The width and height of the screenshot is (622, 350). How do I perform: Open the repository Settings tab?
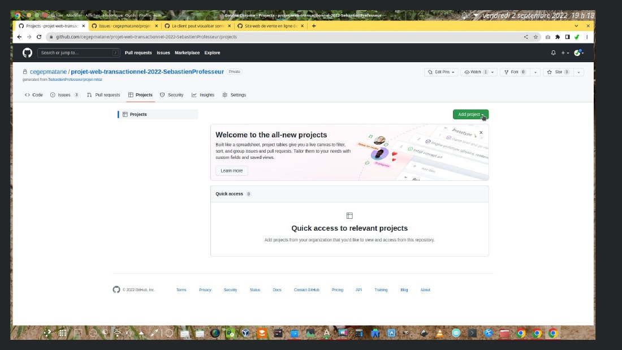(x=235, y=95)
